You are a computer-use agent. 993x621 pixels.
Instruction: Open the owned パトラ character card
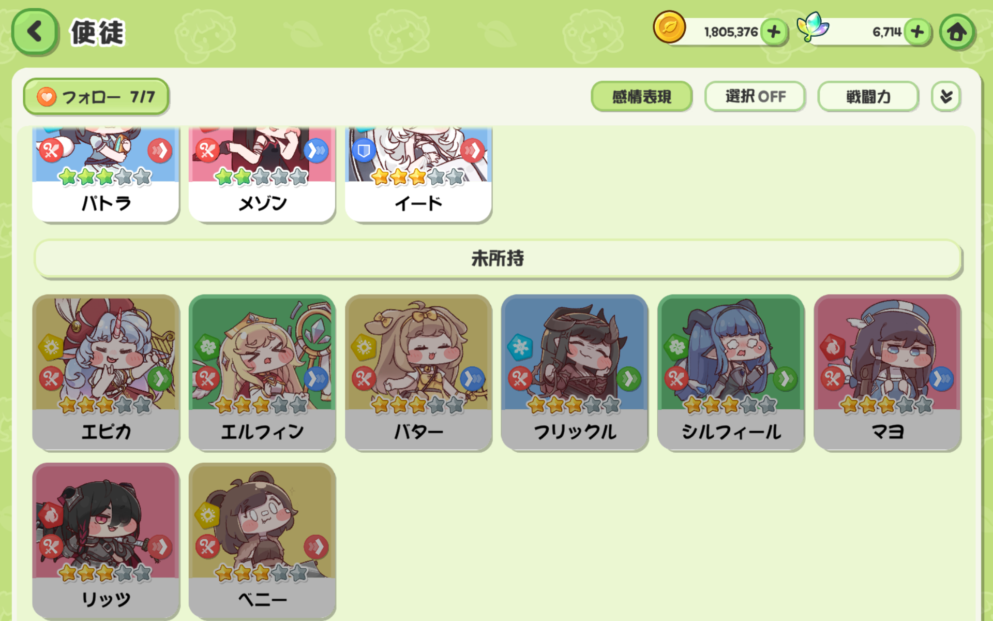106,174
